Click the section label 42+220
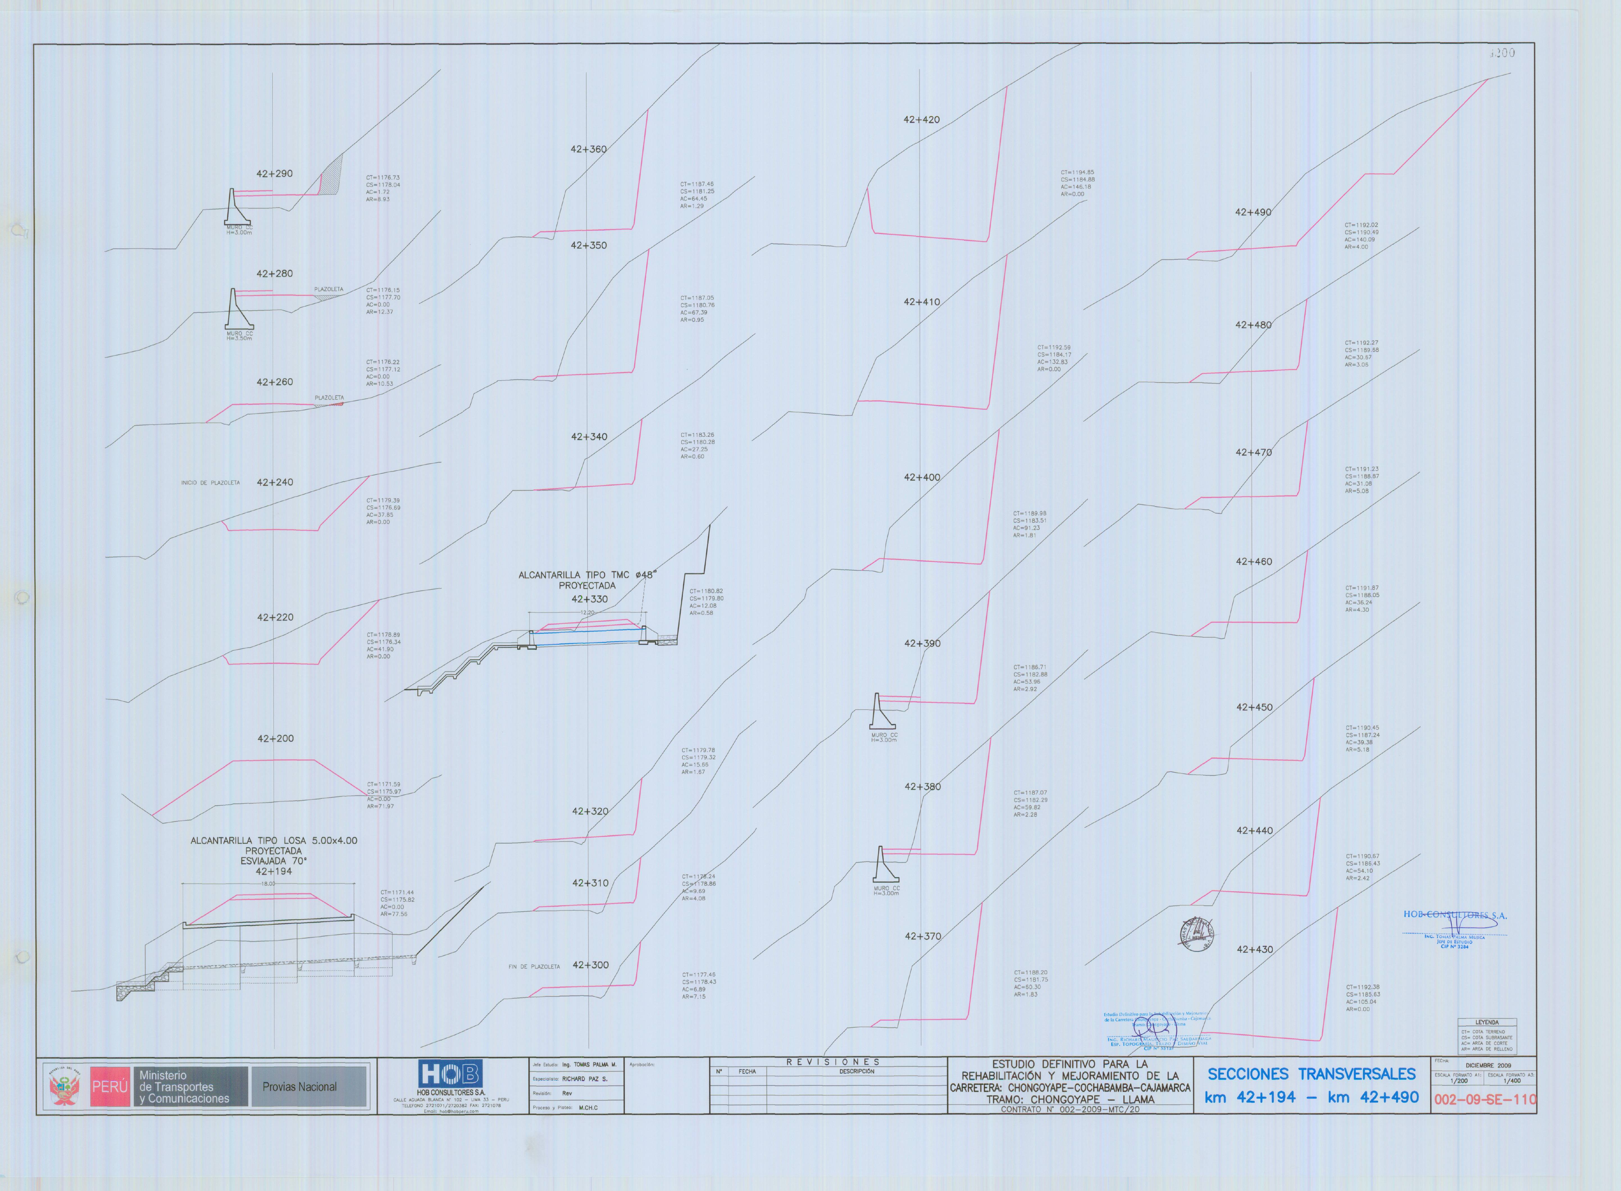 pyautogui.click(x=275, y=617)
